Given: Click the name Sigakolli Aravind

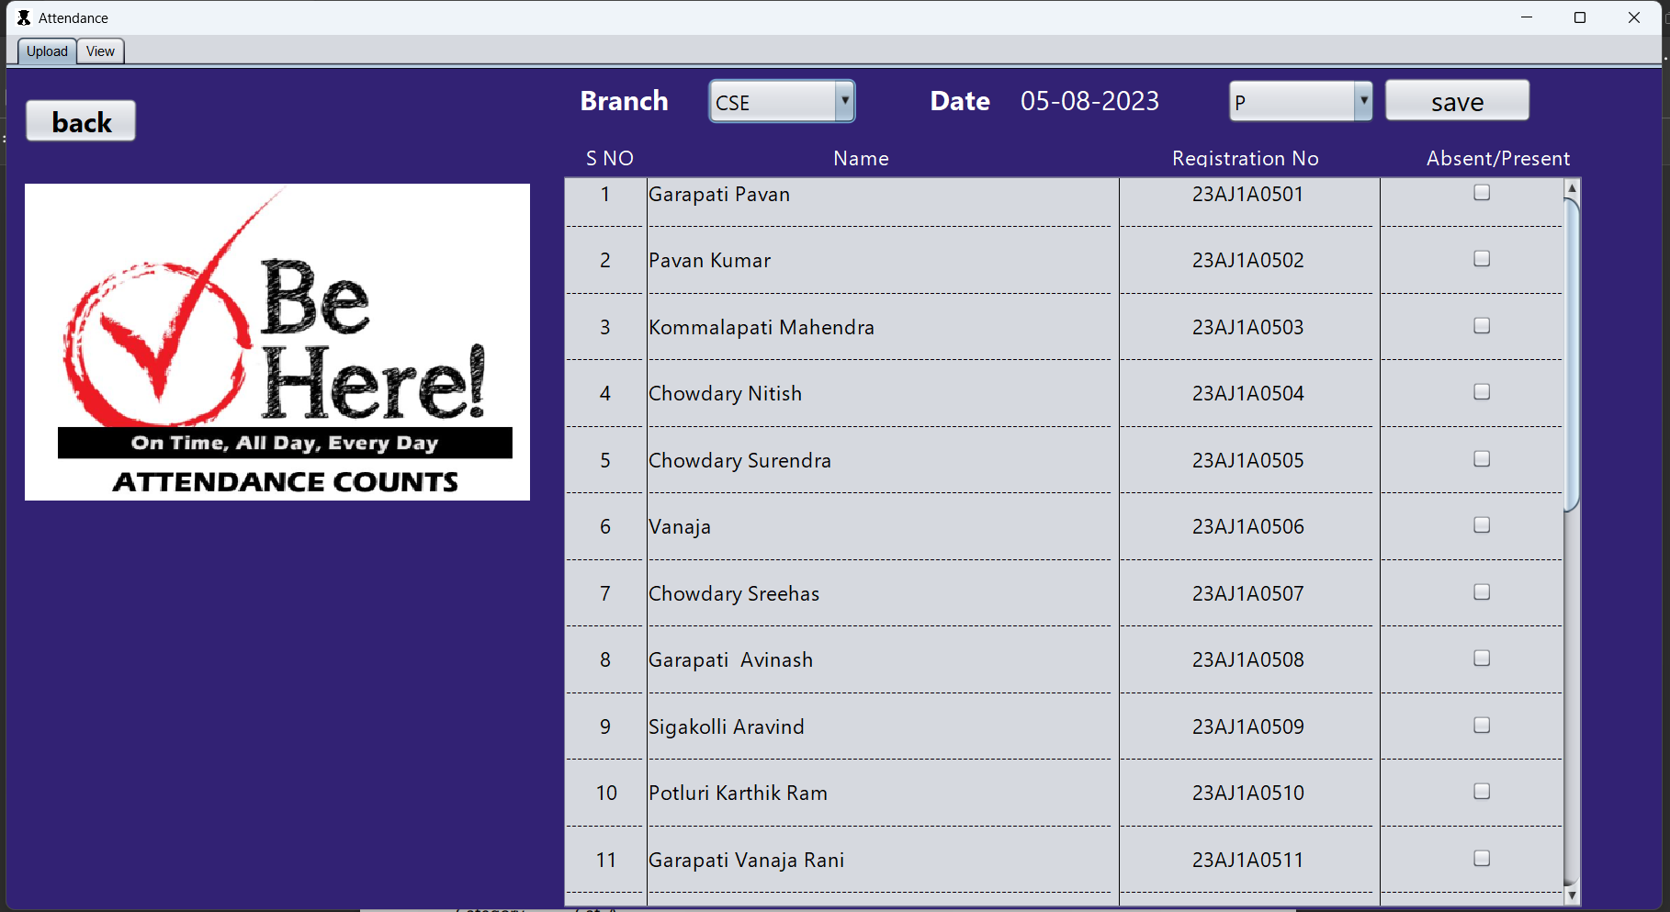Looking at the screenshot, I should (x=726, y=727).
